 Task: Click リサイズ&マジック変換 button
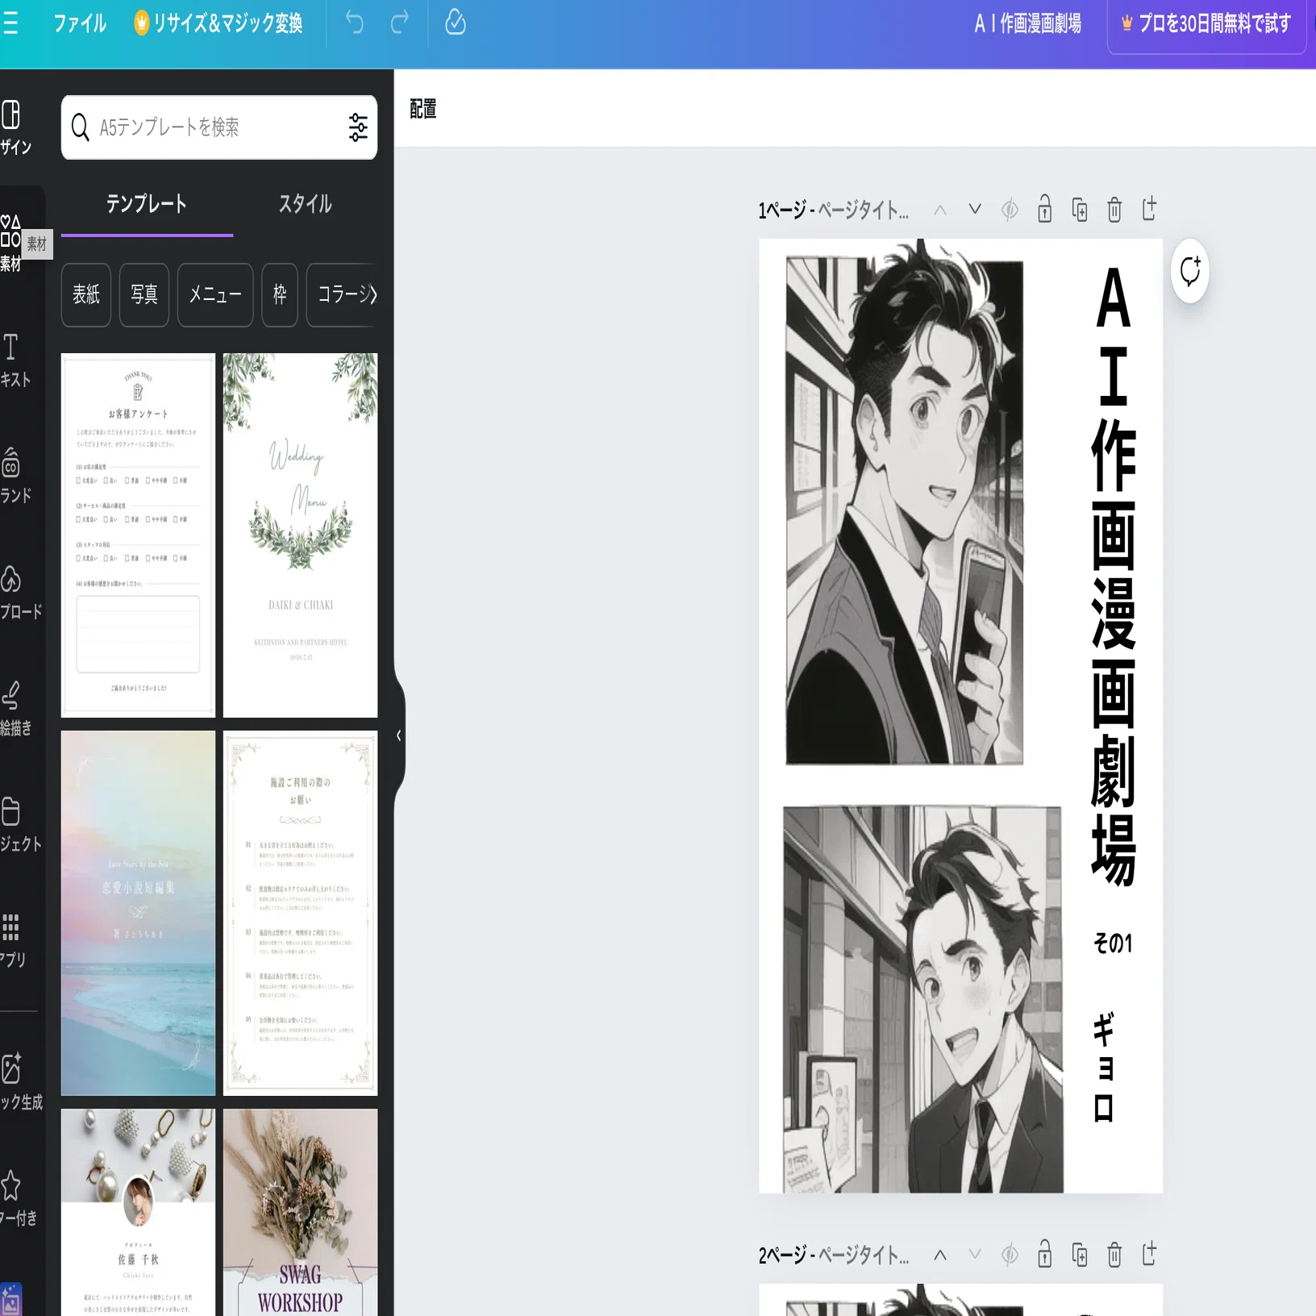[x=219, y=23]
